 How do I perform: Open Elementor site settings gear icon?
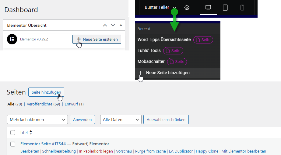(187, 8)
